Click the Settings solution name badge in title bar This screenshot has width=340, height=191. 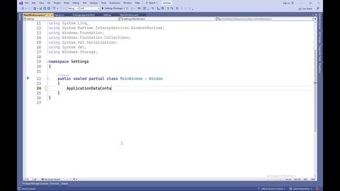[x=167, y=3]
